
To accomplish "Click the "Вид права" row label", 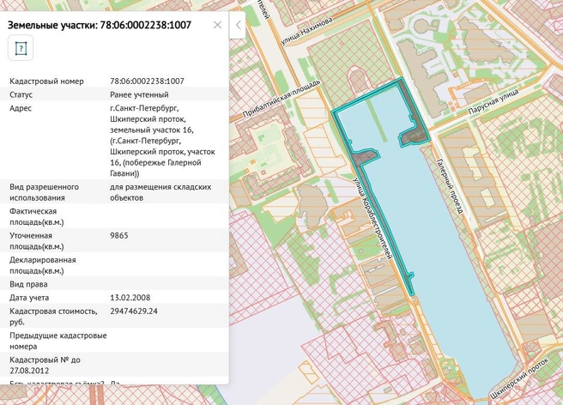I will pos(28,284).
